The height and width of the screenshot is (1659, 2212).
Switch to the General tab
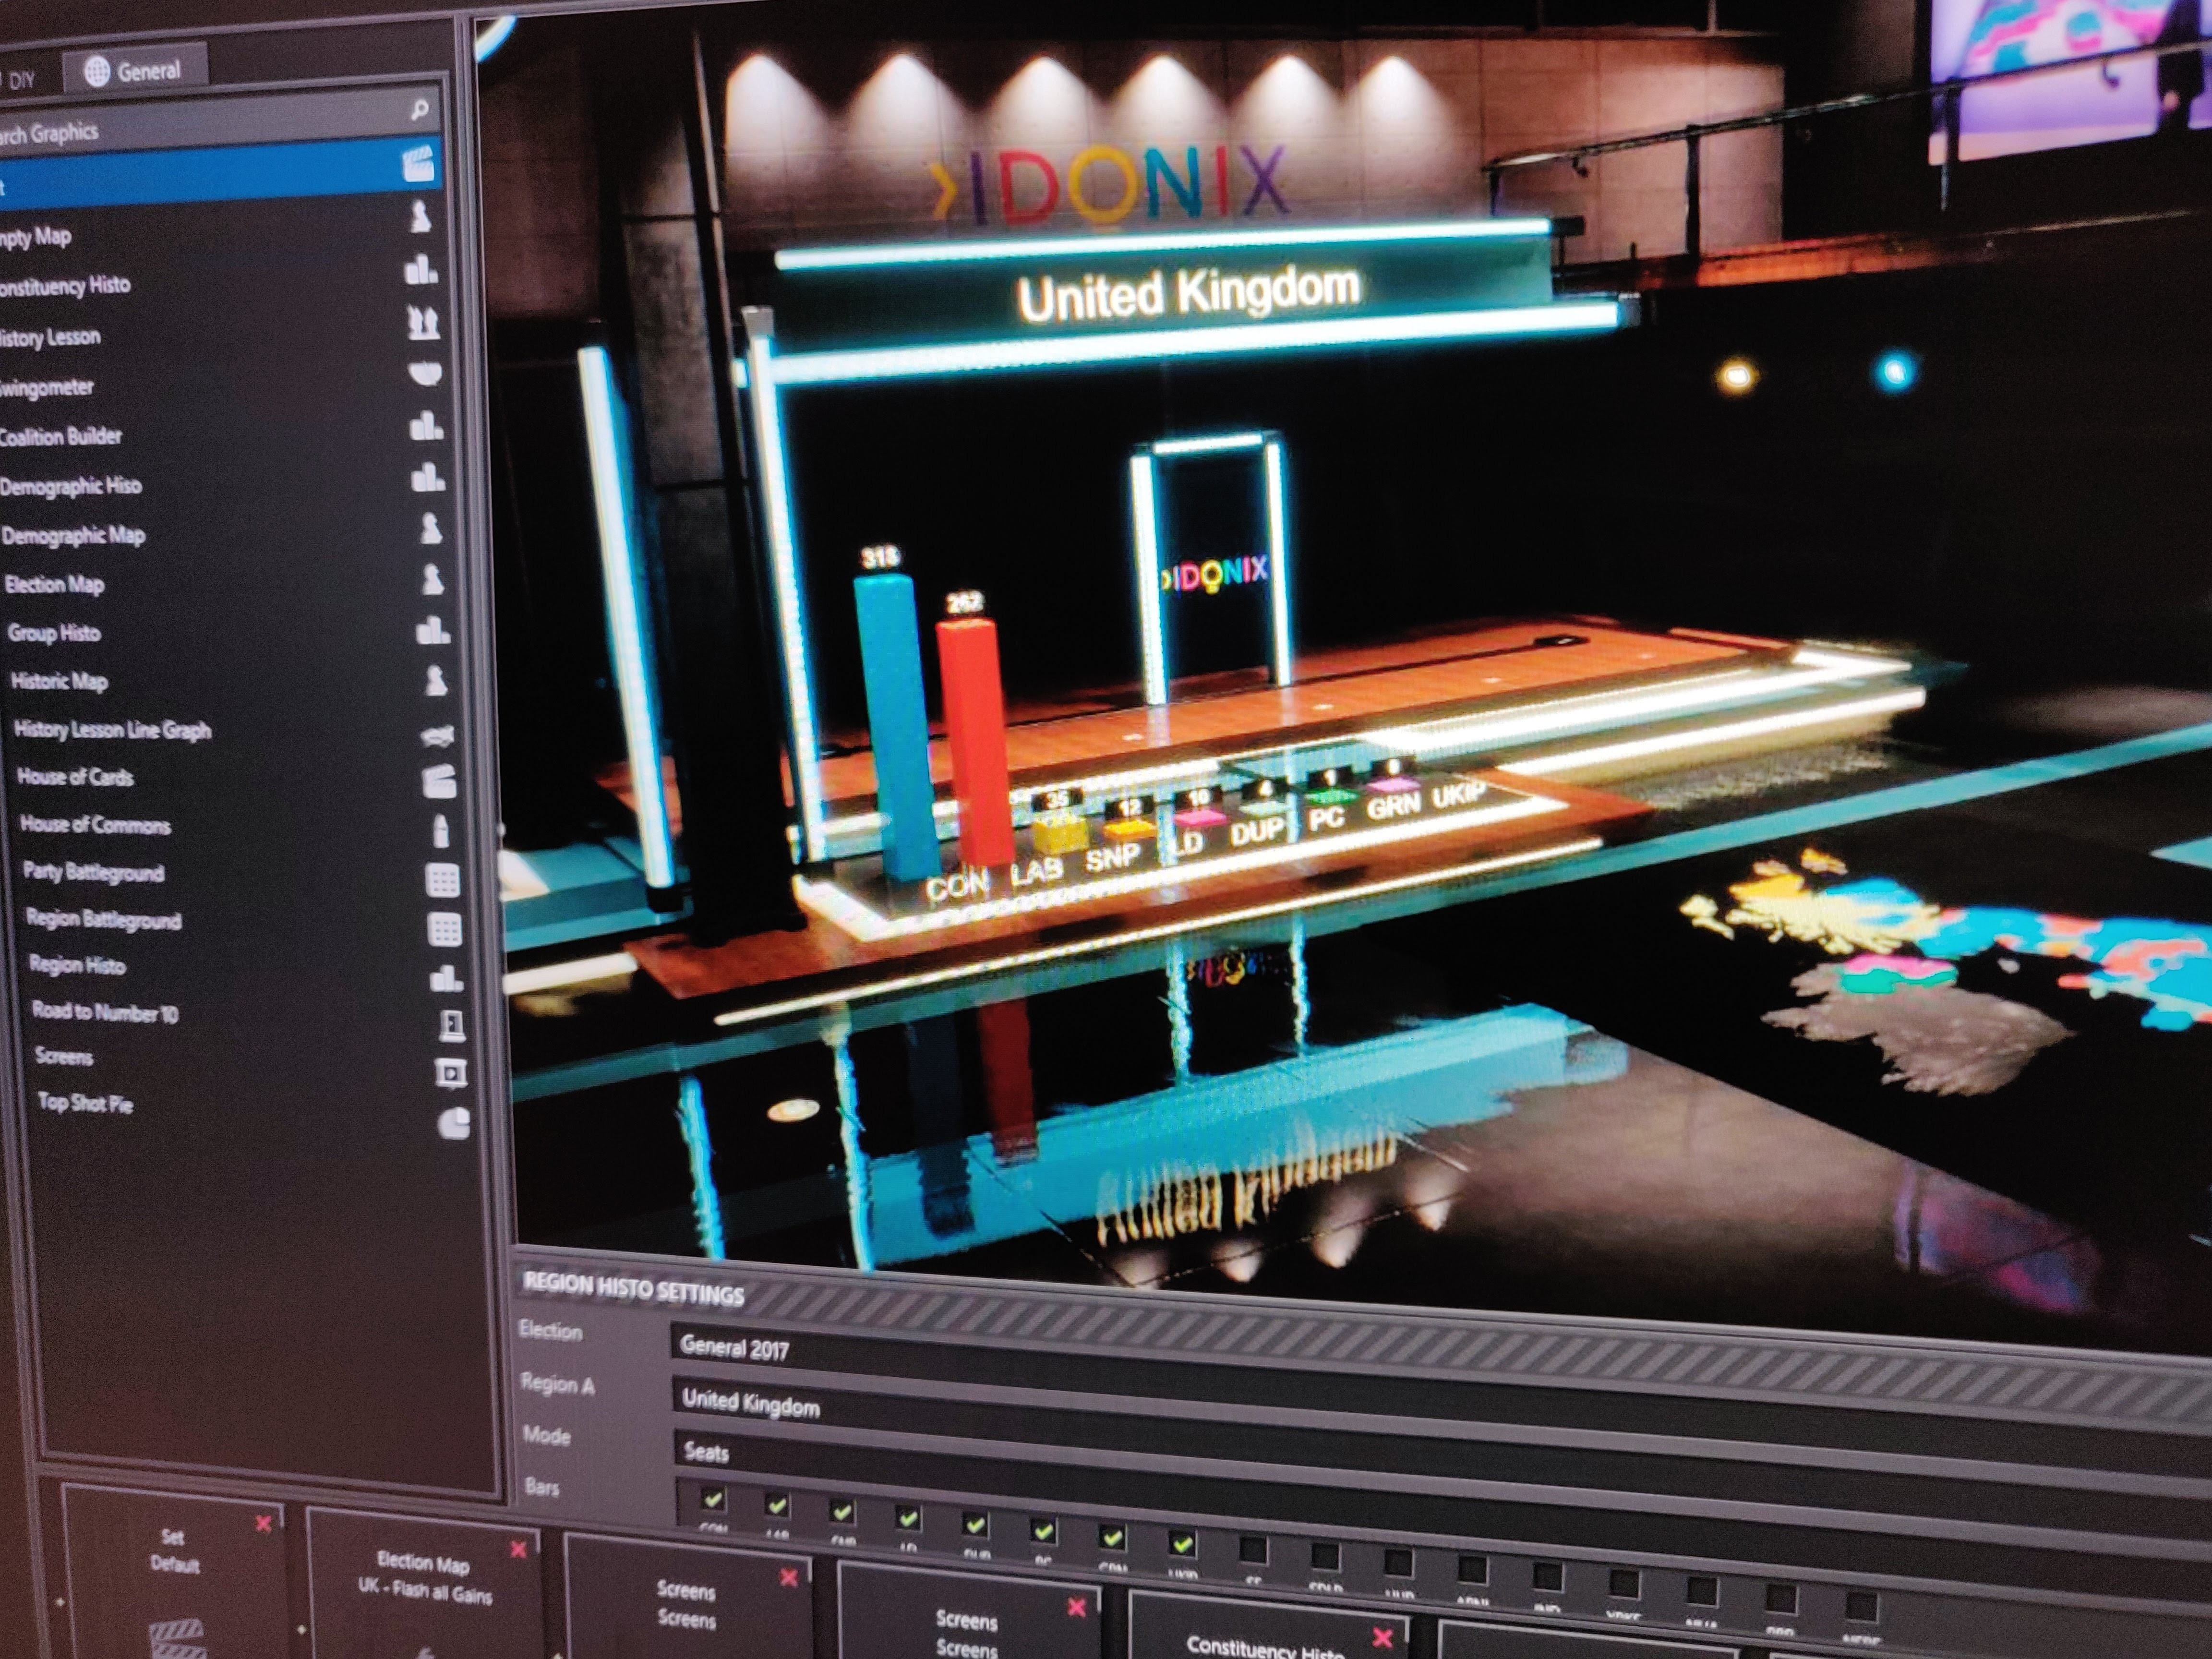136,71
